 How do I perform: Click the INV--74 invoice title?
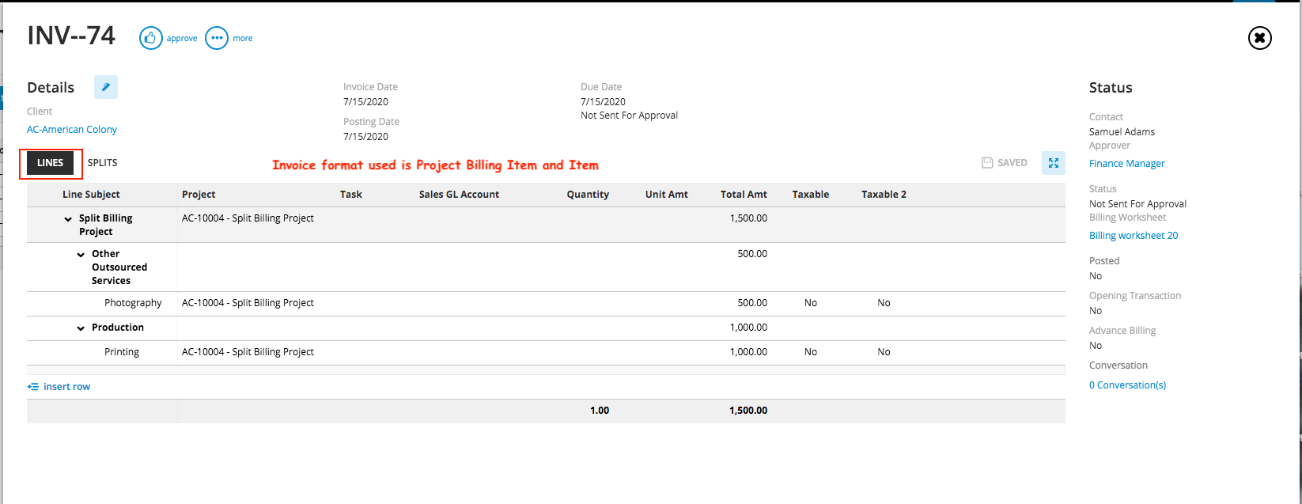tap(71, 36)
